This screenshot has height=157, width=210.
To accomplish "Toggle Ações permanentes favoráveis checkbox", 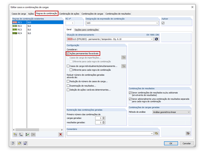I will pos(68,53).
